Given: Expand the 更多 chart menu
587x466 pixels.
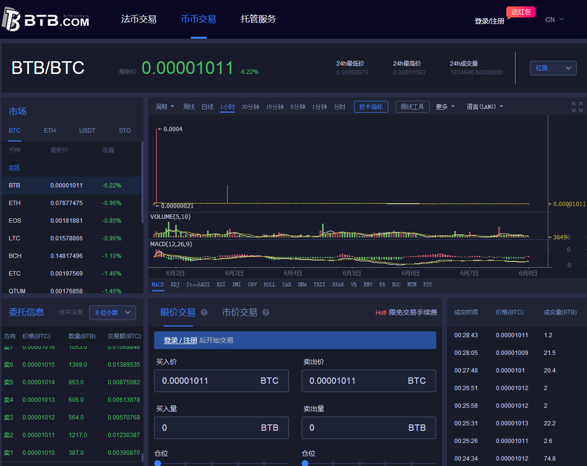Looking at the screenshot, I should [445, 107].
